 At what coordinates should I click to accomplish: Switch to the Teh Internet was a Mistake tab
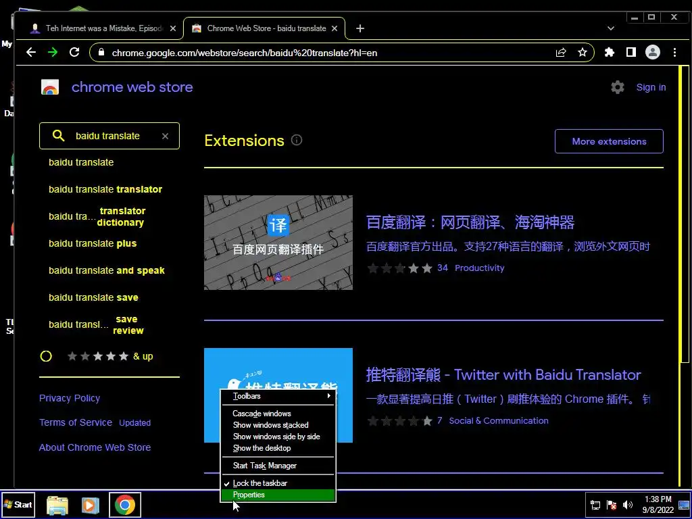click(x=103, y=28)
